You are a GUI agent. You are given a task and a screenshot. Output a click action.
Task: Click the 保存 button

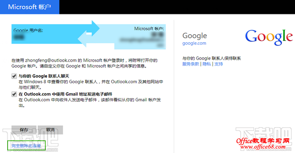[24, 130]
